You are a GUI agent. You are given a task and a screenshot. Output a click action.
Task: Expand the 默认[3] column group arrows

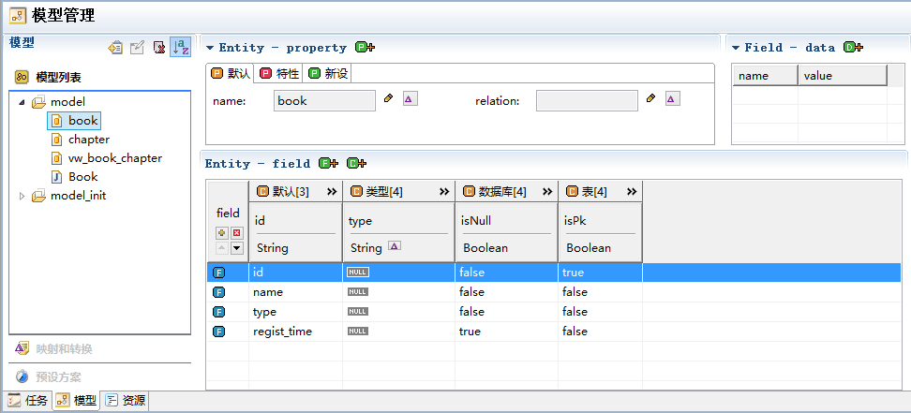332,192
